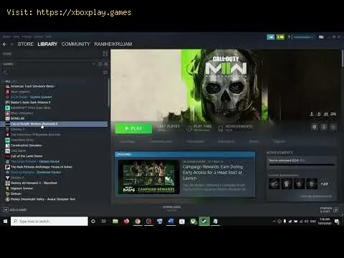Click the HOME library link
The width and height of the screenshot is (344, 258).
tap(7, 54)
